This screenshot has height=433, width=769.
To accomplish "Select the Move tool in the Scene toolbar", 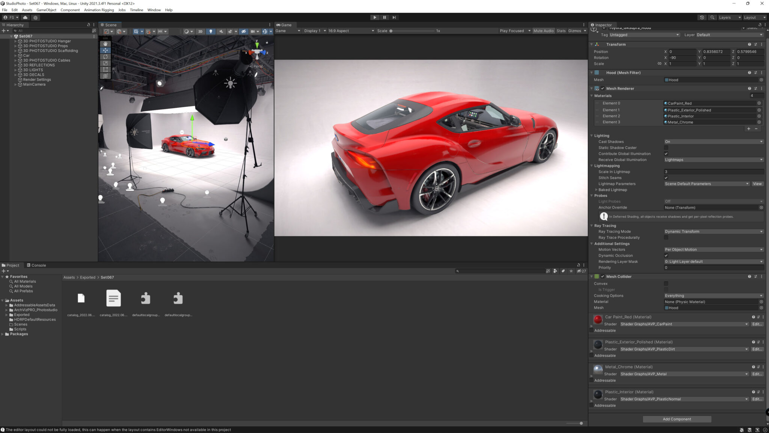I will (106, 50).
